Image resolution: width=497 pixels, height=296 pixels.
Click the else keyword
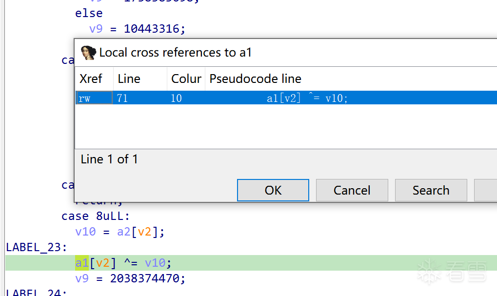click(x=89, y=13)
